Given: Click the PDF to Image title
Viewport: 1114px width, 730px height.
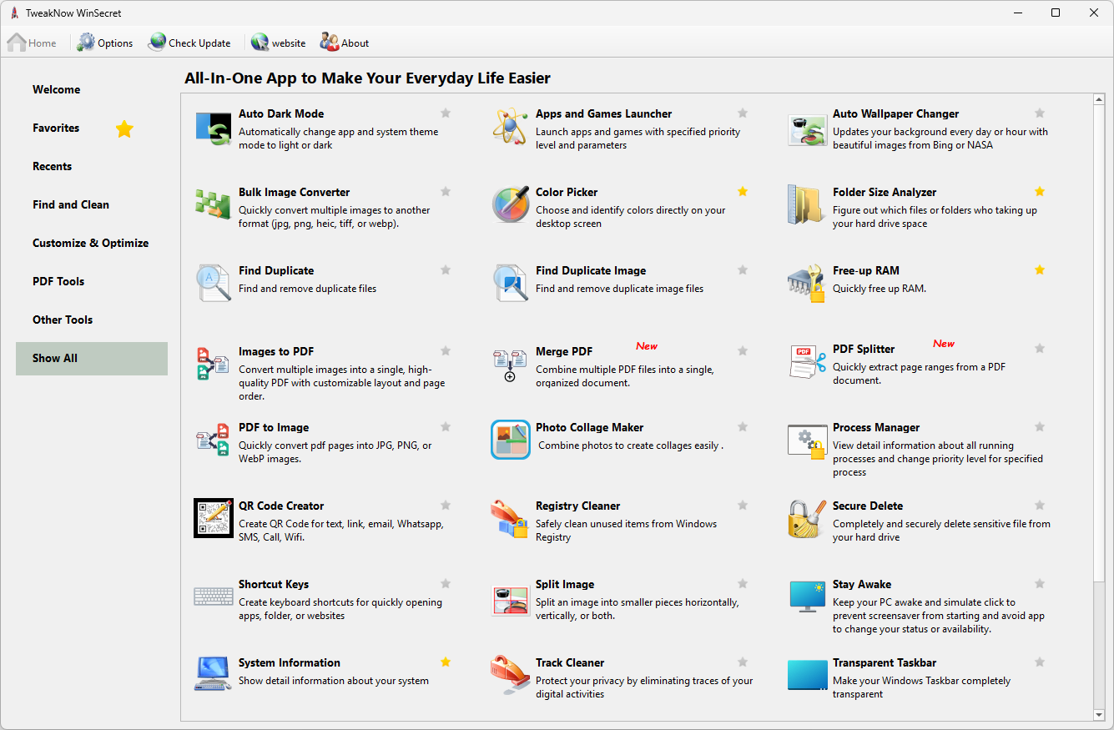Looking at the screenshot, I should tap(274, 427).
